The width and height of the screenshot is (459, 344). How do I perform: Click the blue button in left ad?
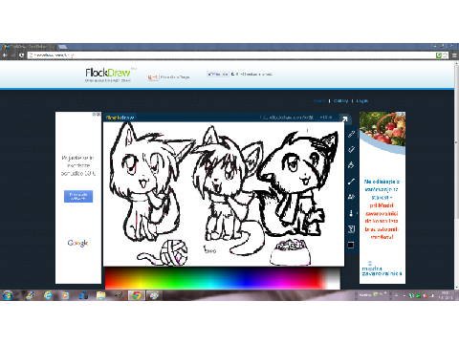(78, 196)
